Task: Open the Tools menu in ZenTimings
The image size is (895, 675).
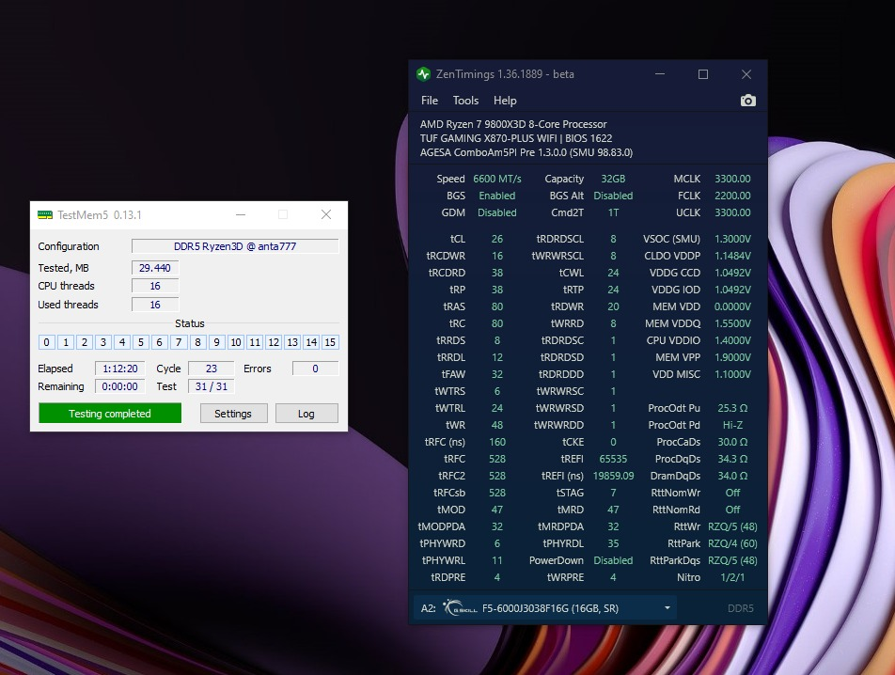Action: 465,101
